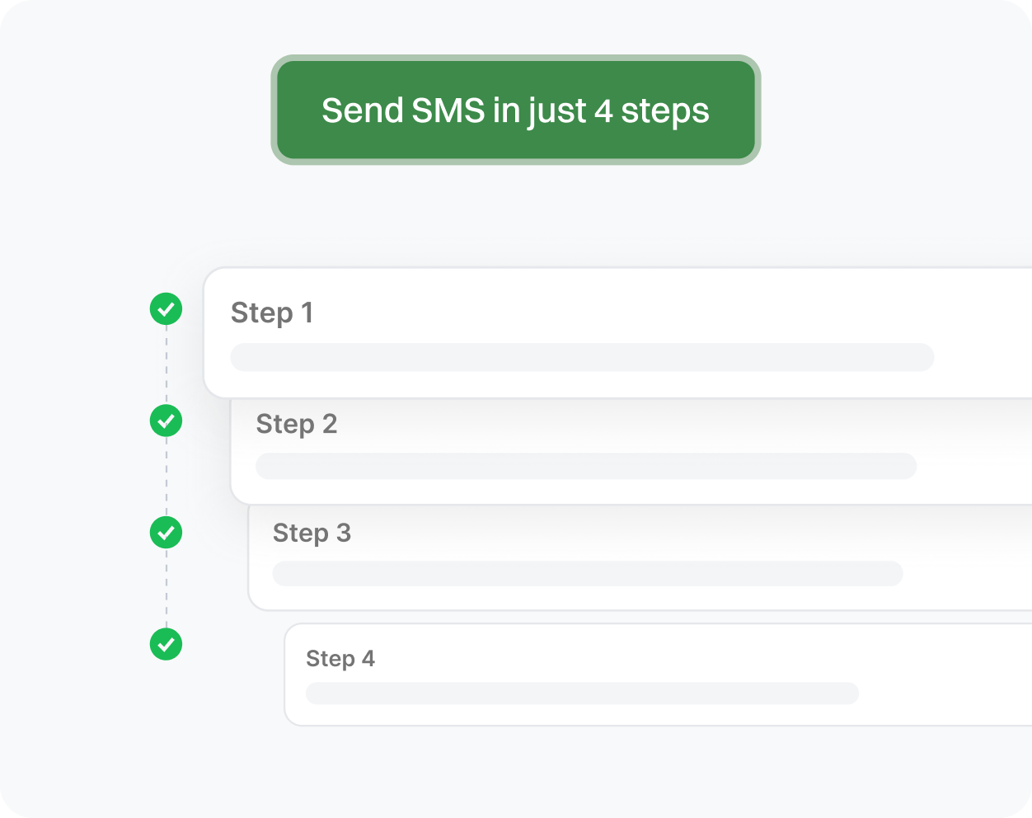The width and height of the screenshot is (1032, 818).
Task: Click the gray placeholder bar under Step 1
Action: 582,358
